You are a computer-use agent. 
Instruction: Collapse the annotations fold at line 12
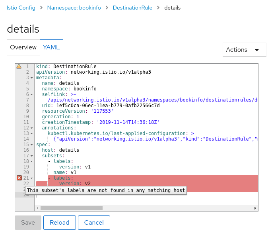point(32,128)
